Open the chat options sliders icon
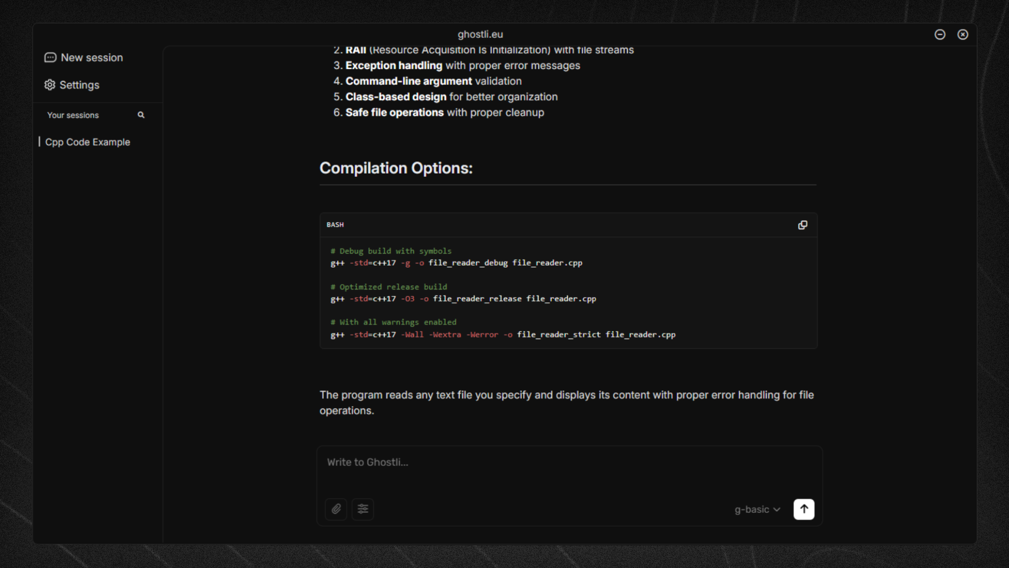1009x568 pixels. (x=363, y=509)
